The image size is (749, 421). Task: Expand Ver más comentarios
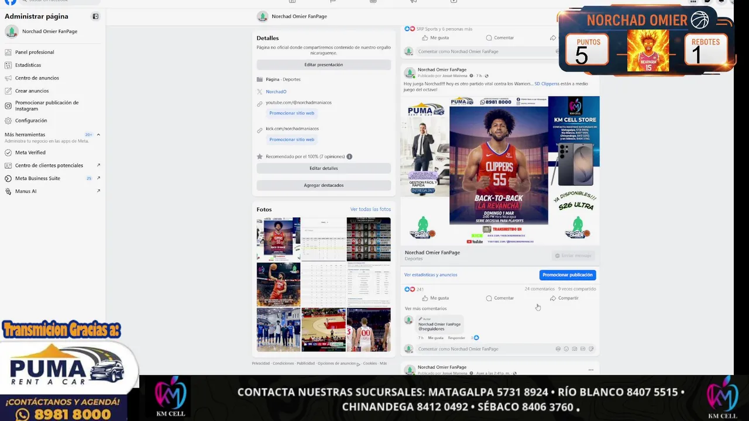coord(425,309)
